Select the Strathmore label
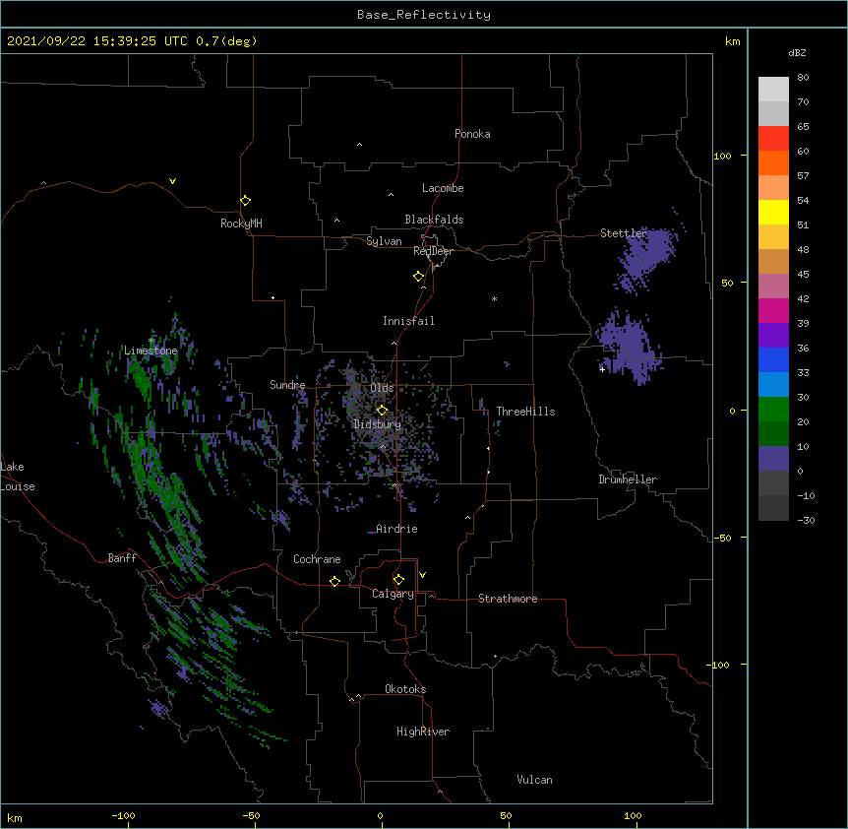The width and height of the screenshot is (848, 829). 508,599
